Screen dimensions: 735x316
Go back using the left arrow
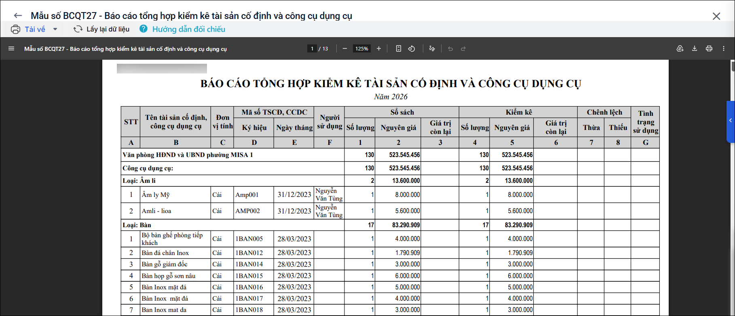pyautogui.click(x=18, y=16)
